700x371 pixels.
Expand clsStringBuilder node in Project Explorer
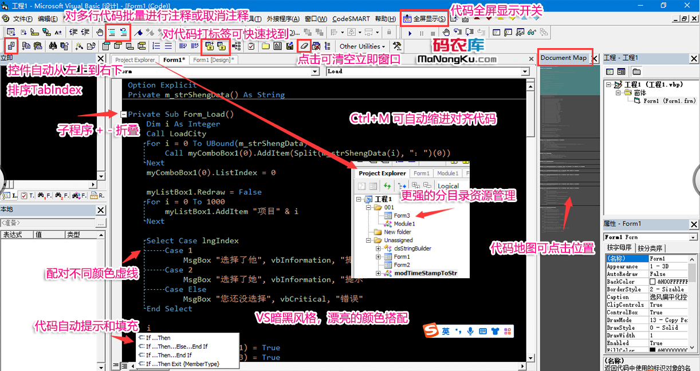379,248
